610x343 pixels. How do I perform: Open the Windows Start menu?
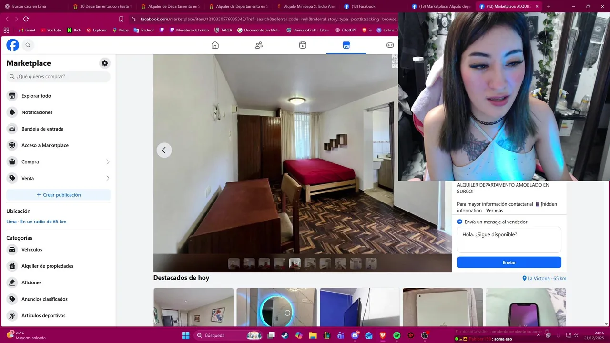coord(185,335)
